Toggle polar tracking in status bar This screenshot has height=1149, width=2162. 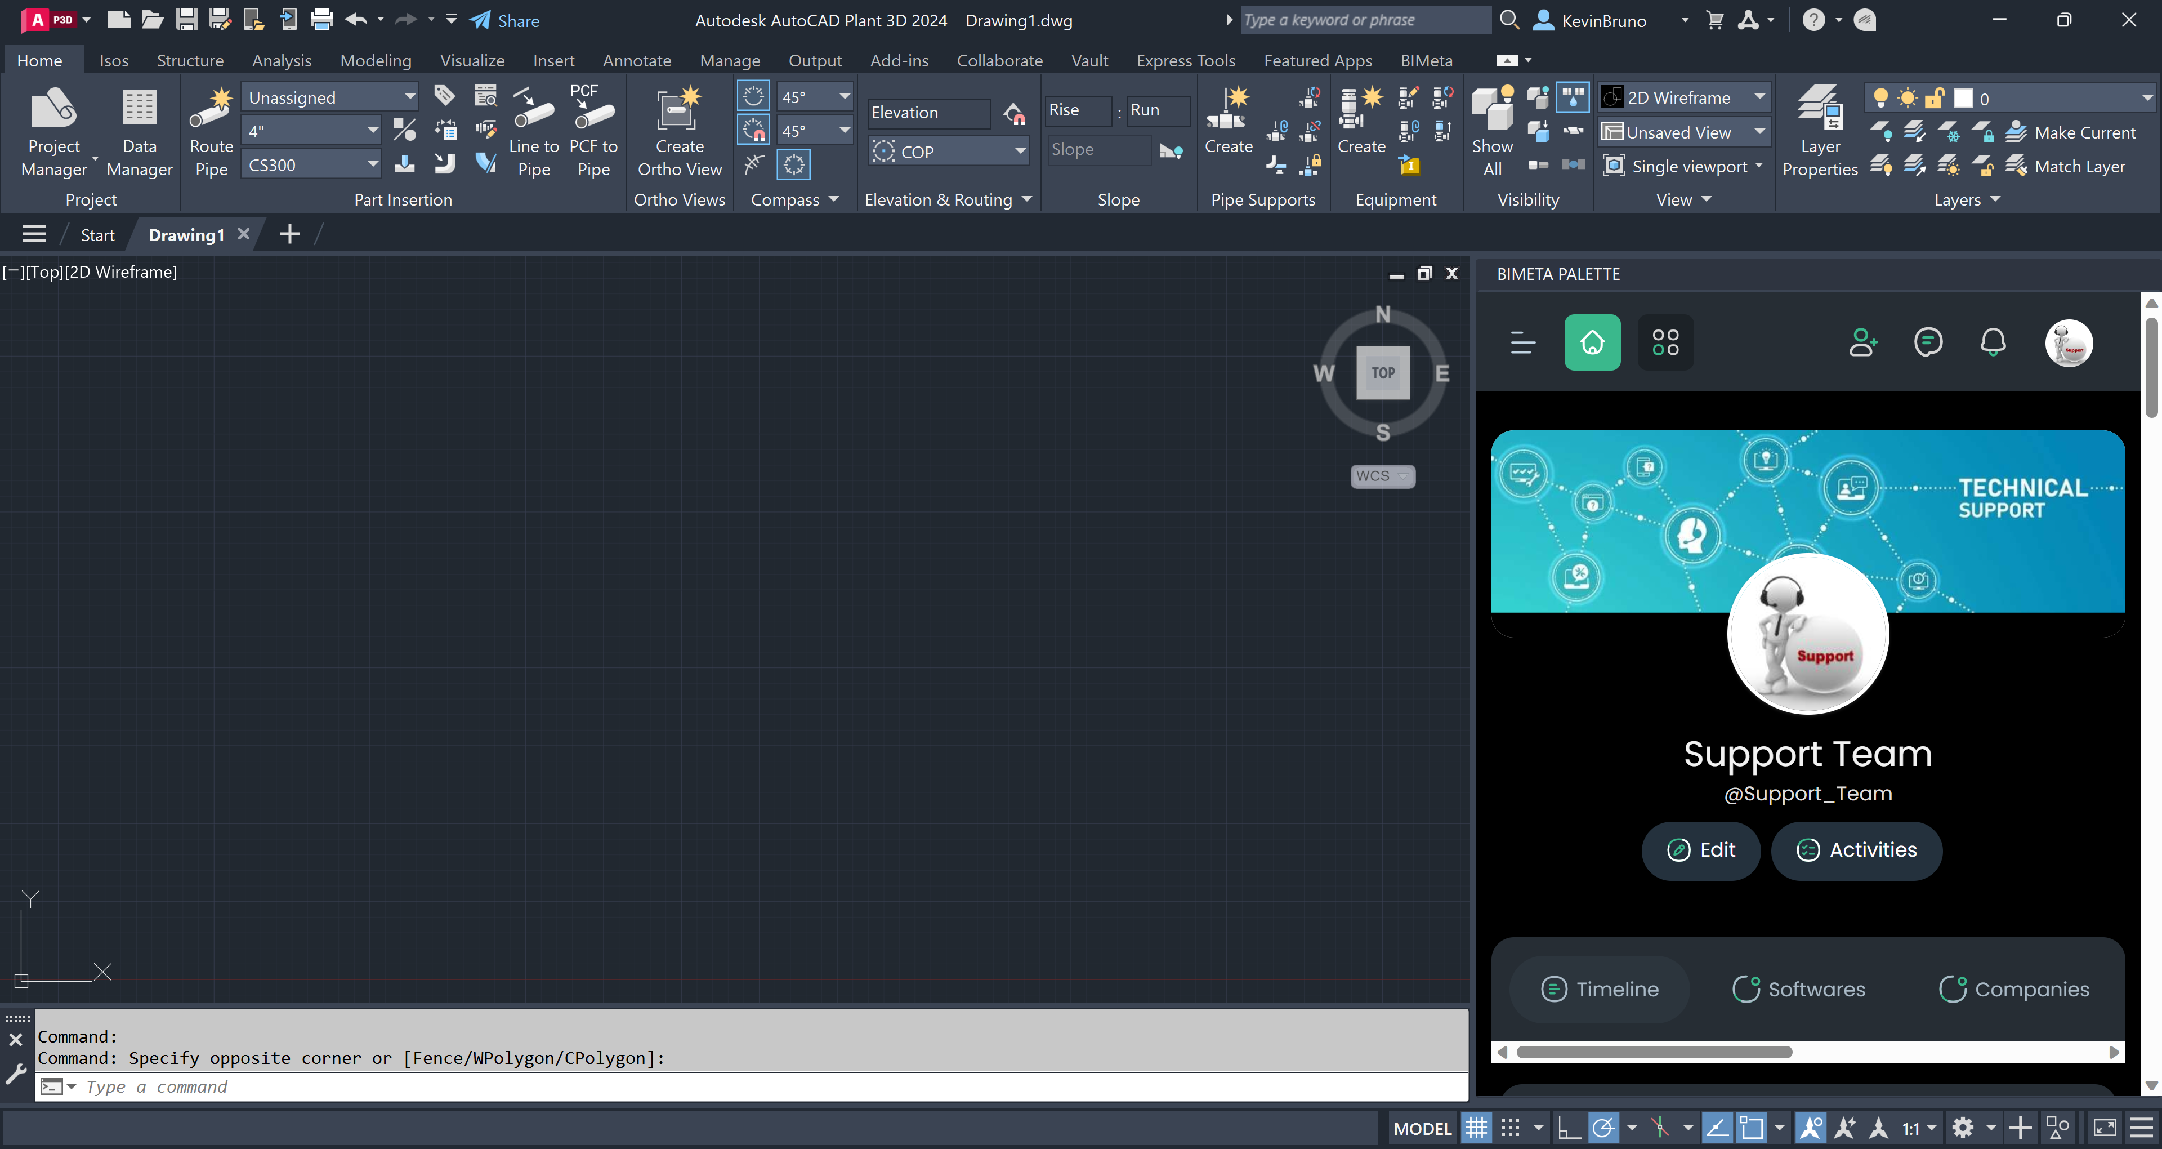(x=1603, y=1128)
